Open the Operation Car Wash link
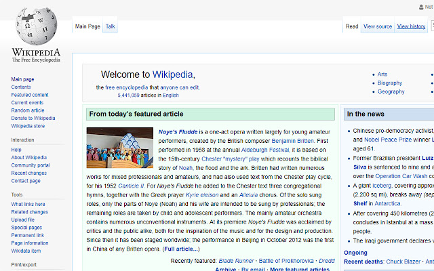 tap(401, 176)
